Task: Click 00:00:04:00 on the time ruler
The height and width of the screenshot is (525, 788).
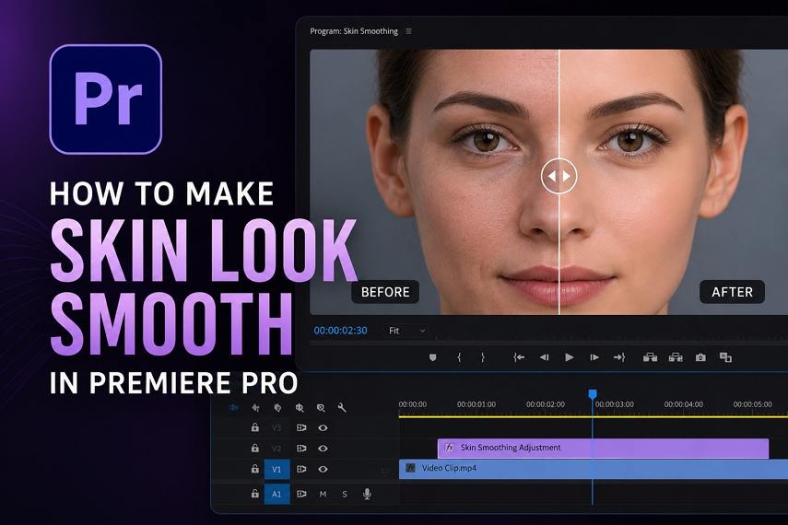Action: click(684, 404)
